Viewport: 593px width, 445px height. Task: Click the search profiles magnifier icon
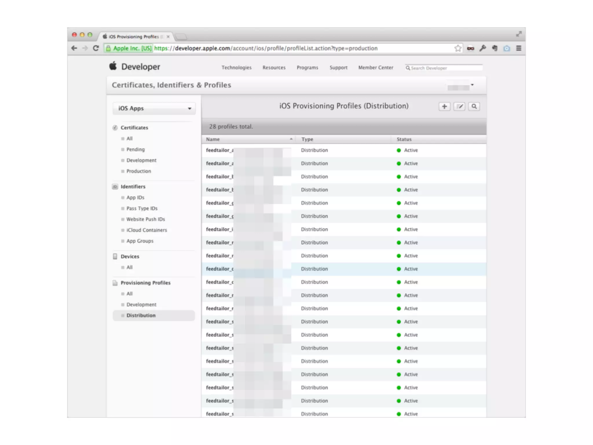pyautogui.click(x=474, y=107)
